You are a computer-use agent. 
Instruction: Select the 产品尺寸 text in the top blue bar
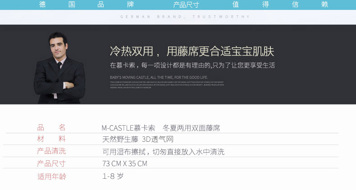tap(186, 5)
